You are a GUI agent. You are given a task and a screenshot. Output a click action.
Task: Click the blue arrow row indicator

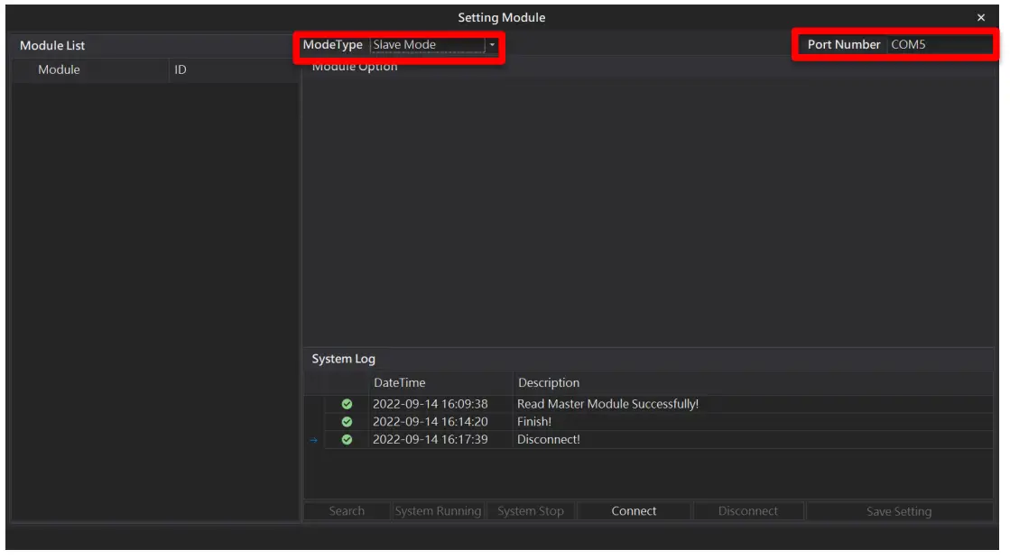(x=314, y=441)
